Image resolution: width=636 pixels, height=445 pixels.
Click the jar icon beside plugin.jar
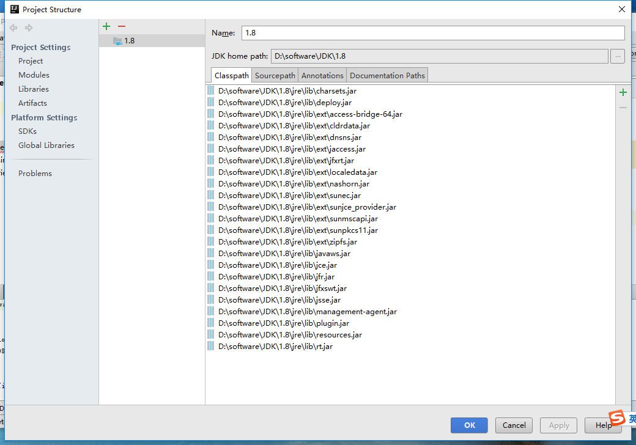pos(210,323)
